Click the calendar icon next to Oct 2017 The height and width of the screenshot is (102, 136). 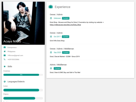51,37
